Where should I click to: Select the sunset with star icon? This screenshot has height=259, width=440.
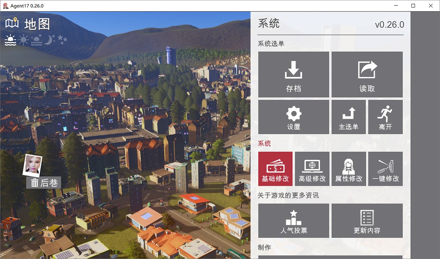[36, 40]
